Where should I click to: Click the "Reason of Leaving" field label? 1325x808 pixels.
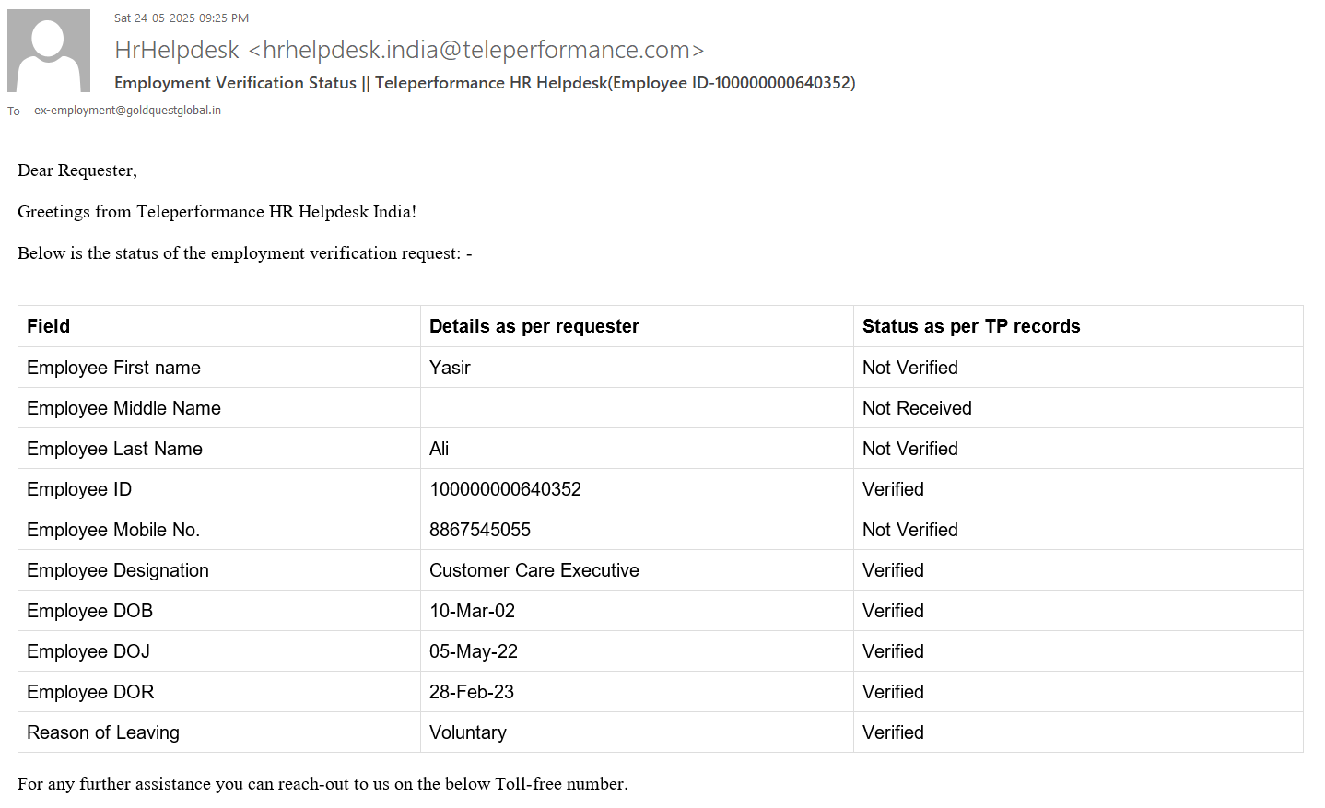pyautogui.click(x=103, y=732)
